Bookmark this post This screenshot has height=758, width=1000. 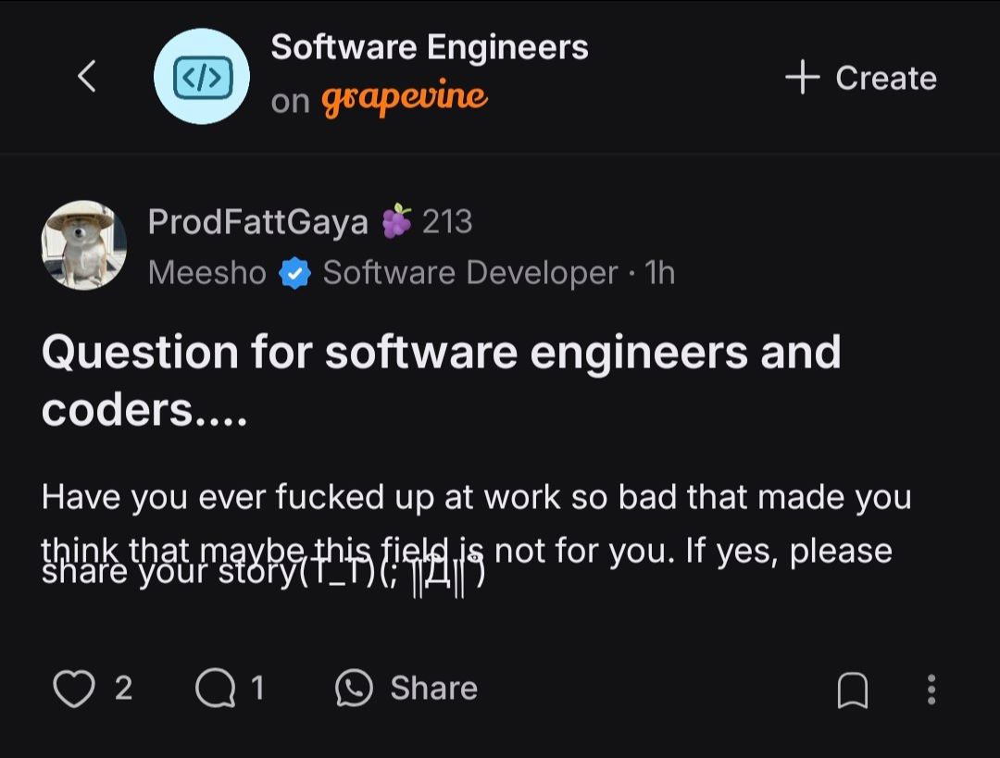coord(852,690)
